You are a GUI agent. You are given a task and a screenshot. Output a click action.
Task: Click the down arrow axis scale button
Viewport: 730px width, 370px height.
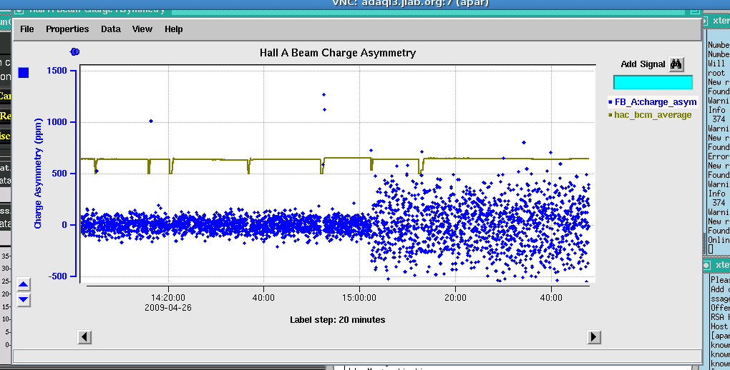[24, 300]
